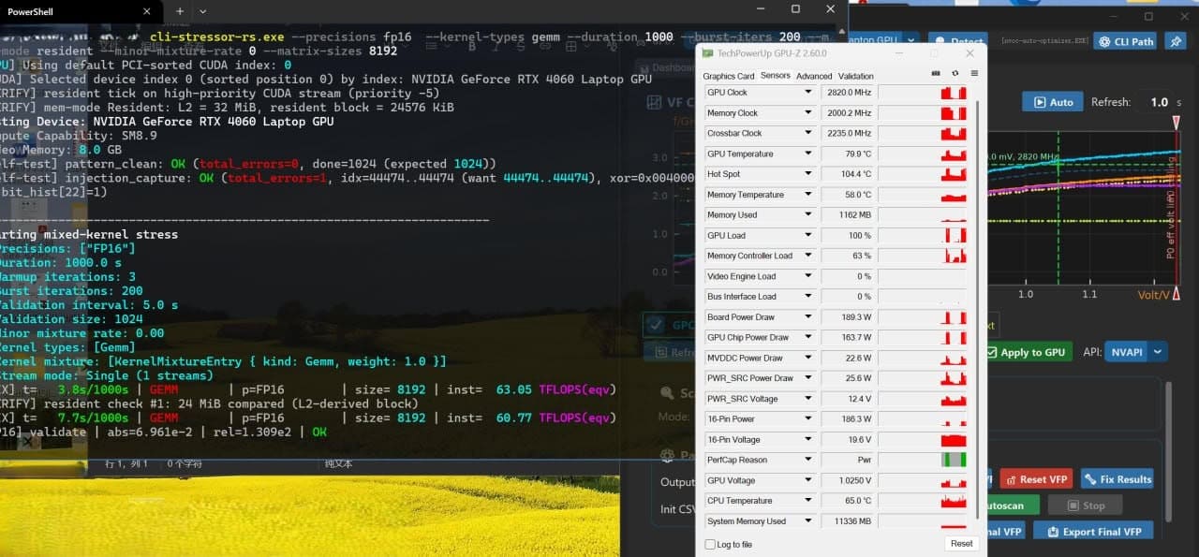Screen dimensions: 1199x557
Task: Click the GPU-Z app icon in title bar
Action: (708, 53)
